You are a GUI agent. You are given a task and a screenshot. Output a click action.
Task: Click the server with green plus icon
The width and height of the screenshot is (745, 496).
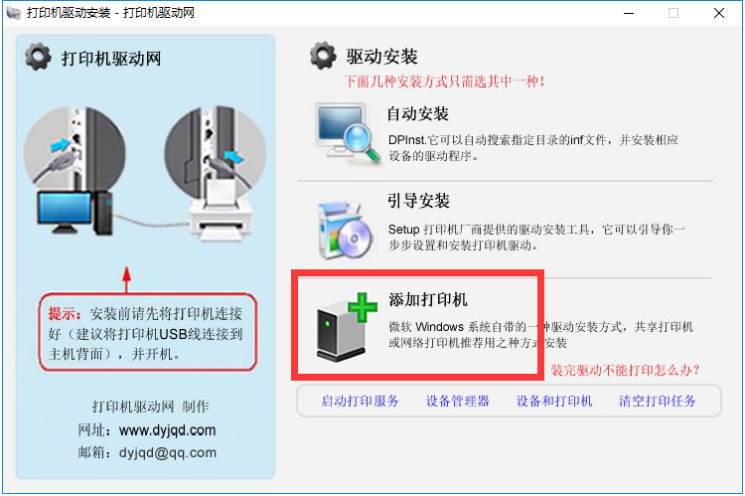pyautogui.click(x=347, y=327)
